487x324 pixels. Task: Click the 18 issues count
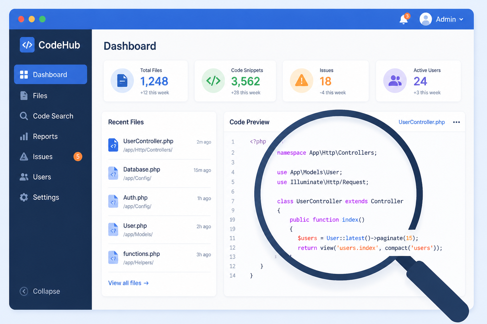[x=326, y=81]
